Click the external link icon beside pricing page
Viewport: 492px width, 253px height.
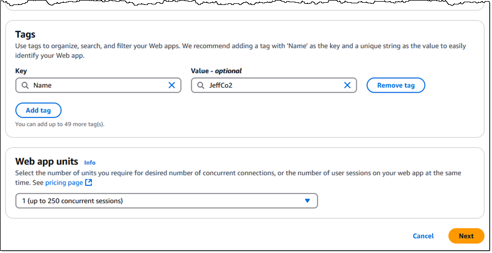tap(89, 182)
